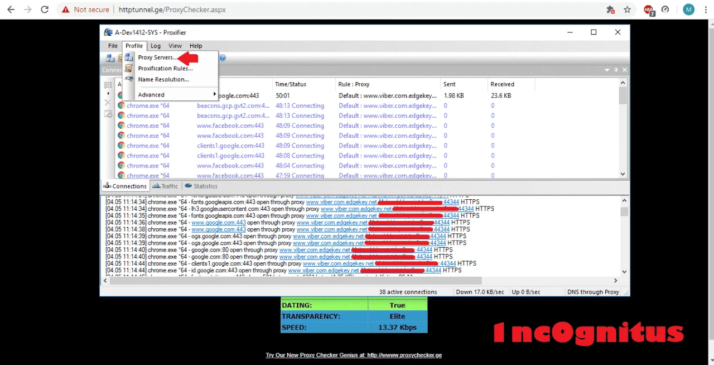This screenshot has width=714, height=365.
Task: Click left arrow of log horizontal scrollbar
Action: tap(105, 280)
